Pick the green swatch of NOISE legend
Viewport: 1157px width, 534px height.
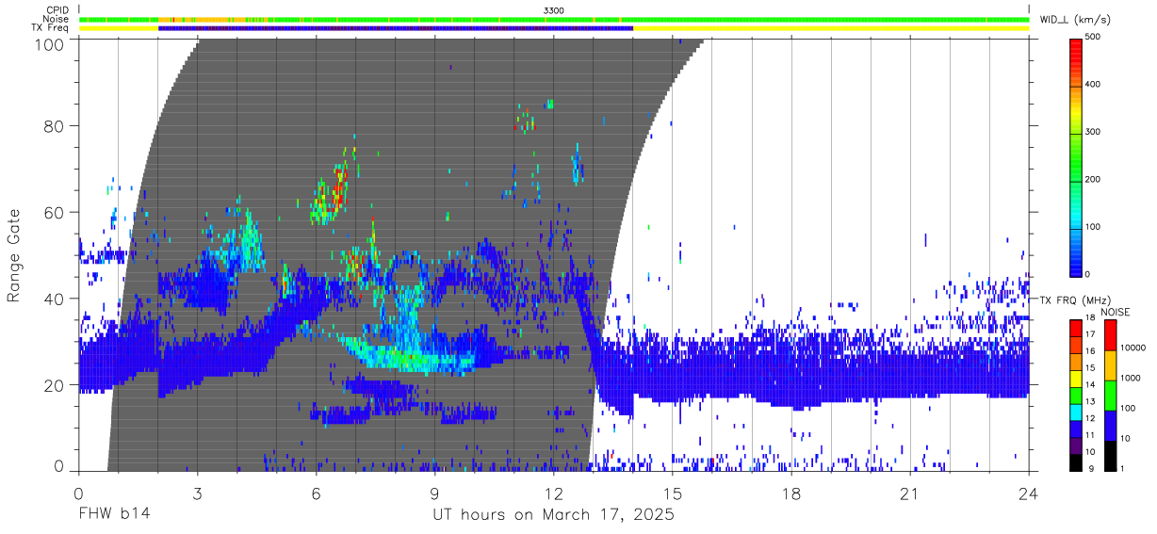pos(1110,394)
